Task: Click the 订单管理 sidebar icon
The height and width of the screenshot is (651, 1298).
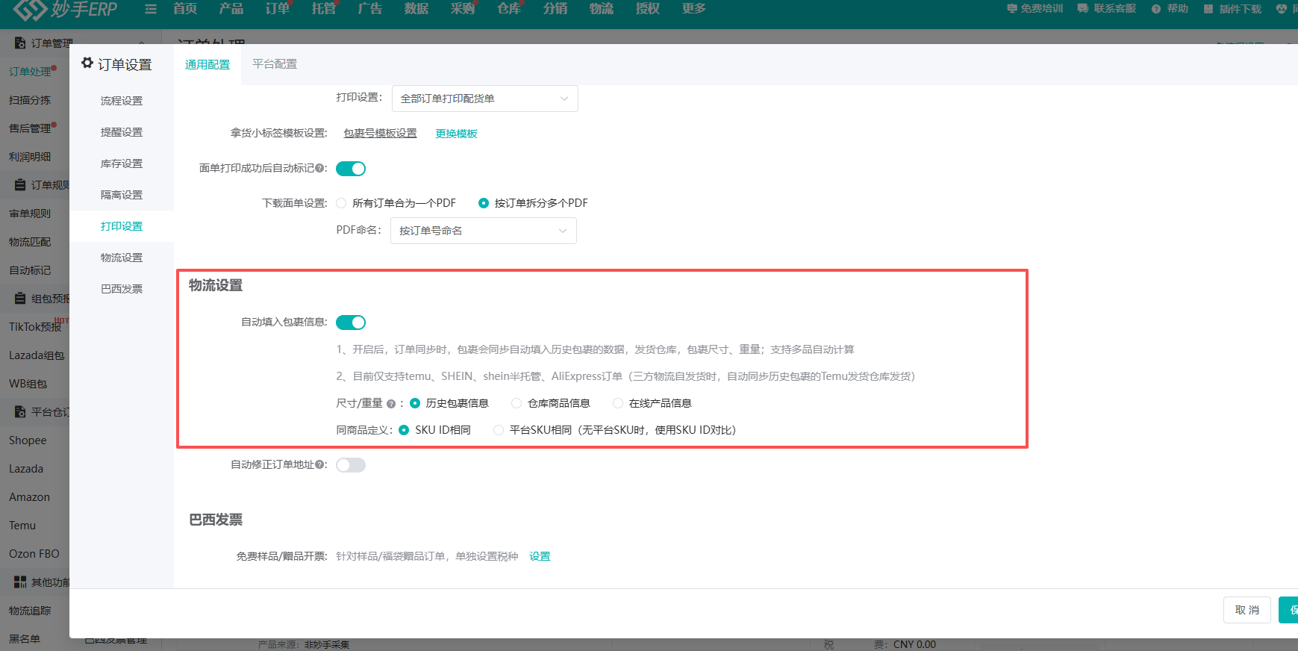Action: tap(20, 43)
